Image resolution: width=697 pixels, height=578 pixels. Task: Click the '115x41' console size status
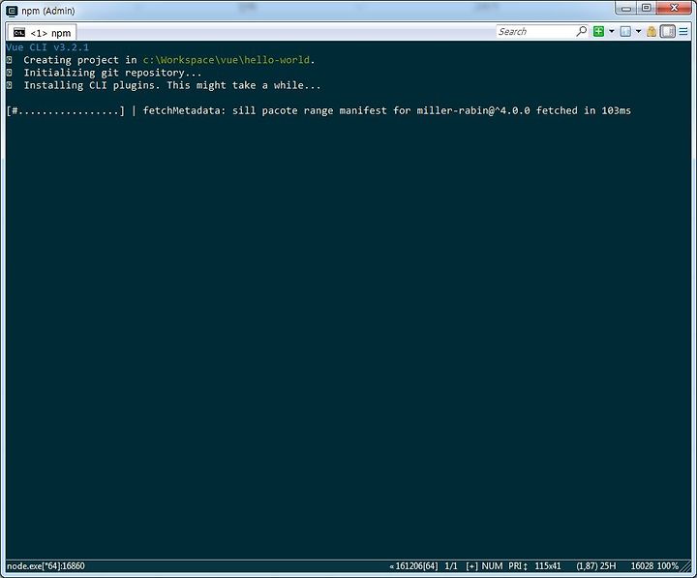coord(548,566)
